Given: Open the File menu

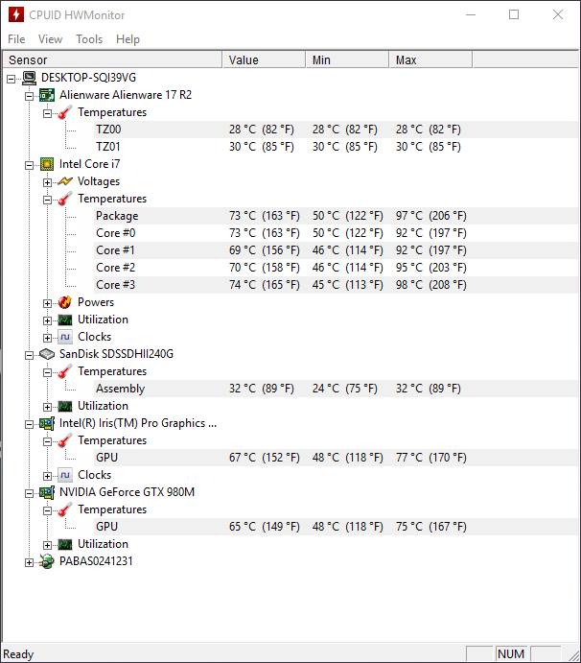Looking at the screenshot, I should coord(16,39).
